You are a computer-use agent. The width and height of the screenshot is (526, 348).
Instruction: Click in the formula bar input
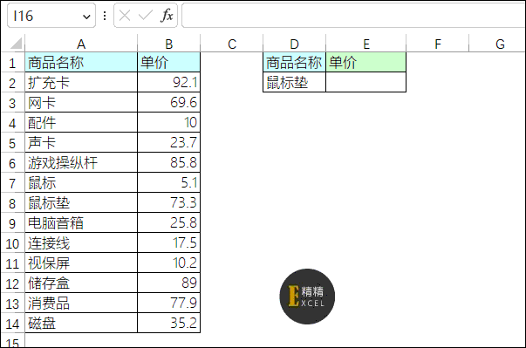[353, 16]
